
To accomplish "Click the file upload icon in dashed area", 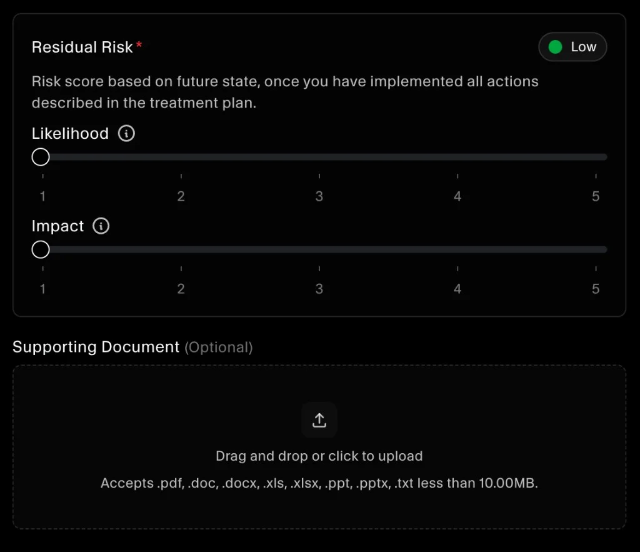I will coord(319,419).
